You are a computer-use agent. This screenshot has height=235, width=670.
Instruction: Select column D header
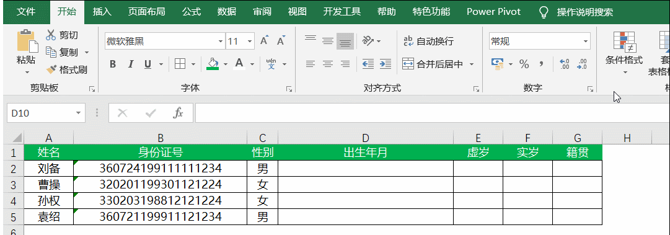coord(365,138)
